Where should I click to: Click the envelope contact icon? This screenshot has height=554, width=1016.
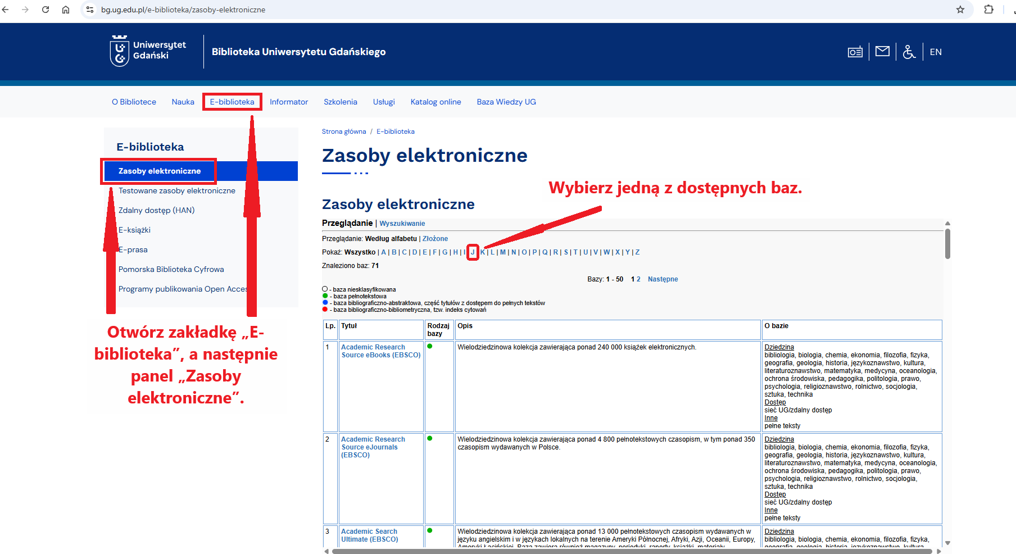pos(882,52)
